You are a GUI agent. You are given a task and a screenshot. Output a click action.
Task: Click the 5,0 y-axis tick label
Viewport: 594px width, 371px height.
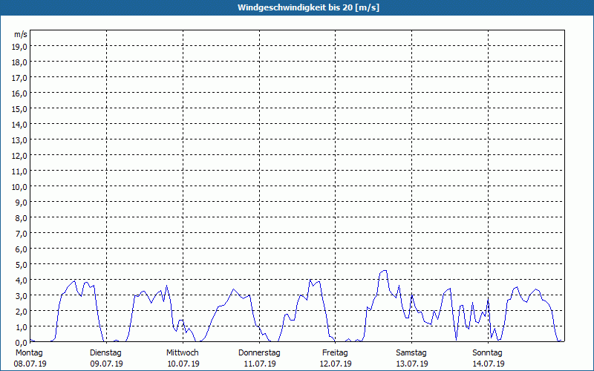pos(22,265)
